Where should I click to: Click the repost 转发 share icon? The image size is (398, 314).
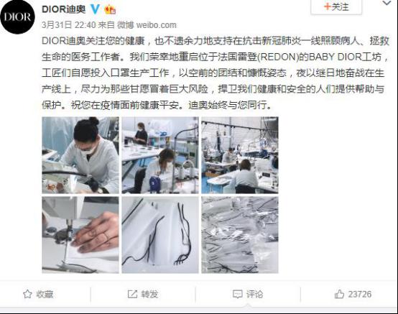pyautogui.click(x=132, y=294)
